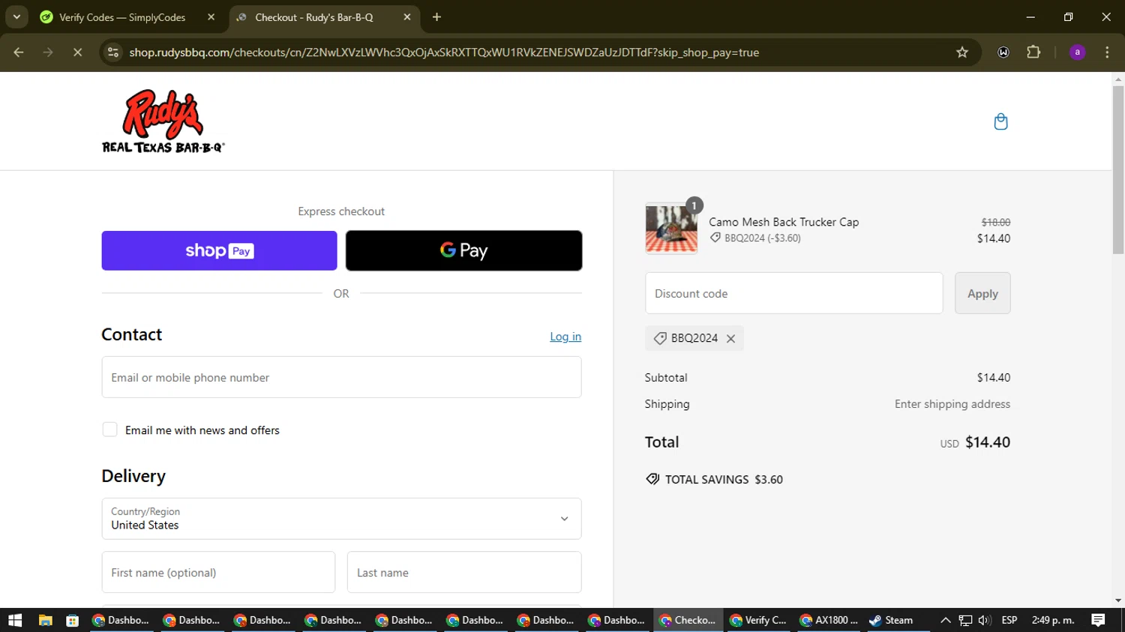Click the taskbar clock showing 2:49 p. m.
The height and width of the screenshot is (632, 1125).
(x=1053, y=620)
